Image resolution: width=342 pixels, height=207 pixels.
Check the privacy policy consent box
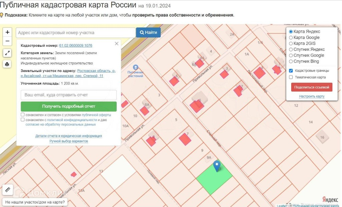pos(23,119)
